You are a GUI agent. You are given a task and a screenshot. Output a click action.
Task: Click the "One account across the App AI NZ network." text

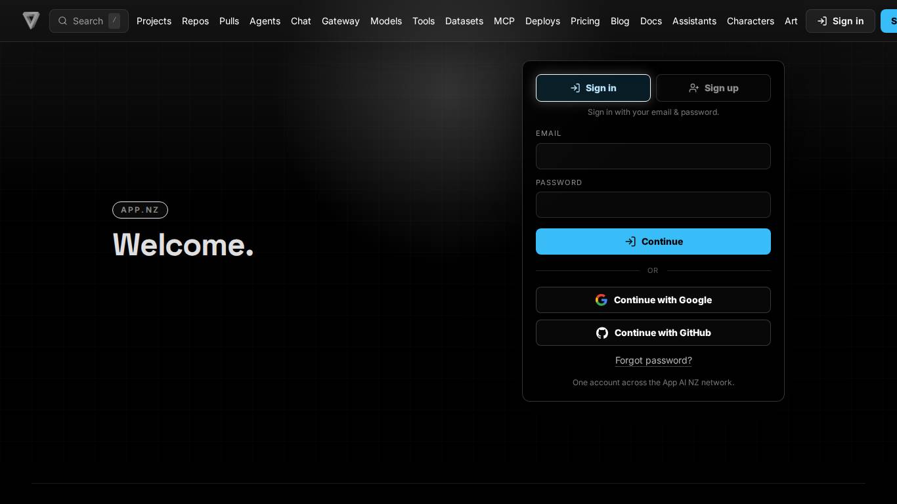(x=653, y=383)
